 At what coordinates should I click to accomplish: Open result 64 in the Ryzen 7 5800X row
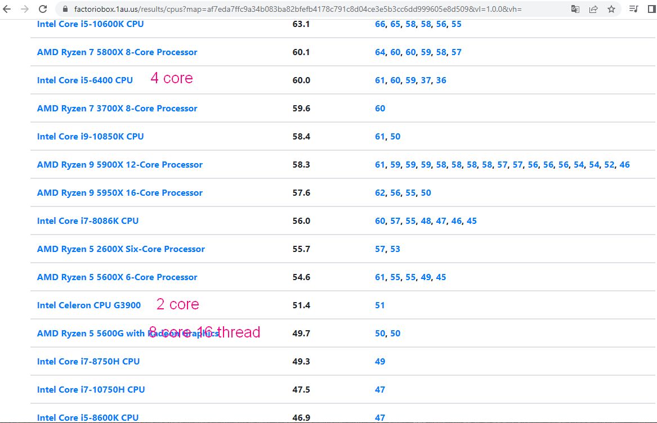coord(380,52)
